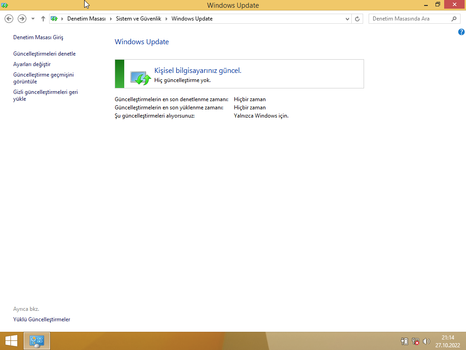Minimize the Windows Update window
Image resolution: width=466 pixels, height=350 pixels.
[426, 5]
